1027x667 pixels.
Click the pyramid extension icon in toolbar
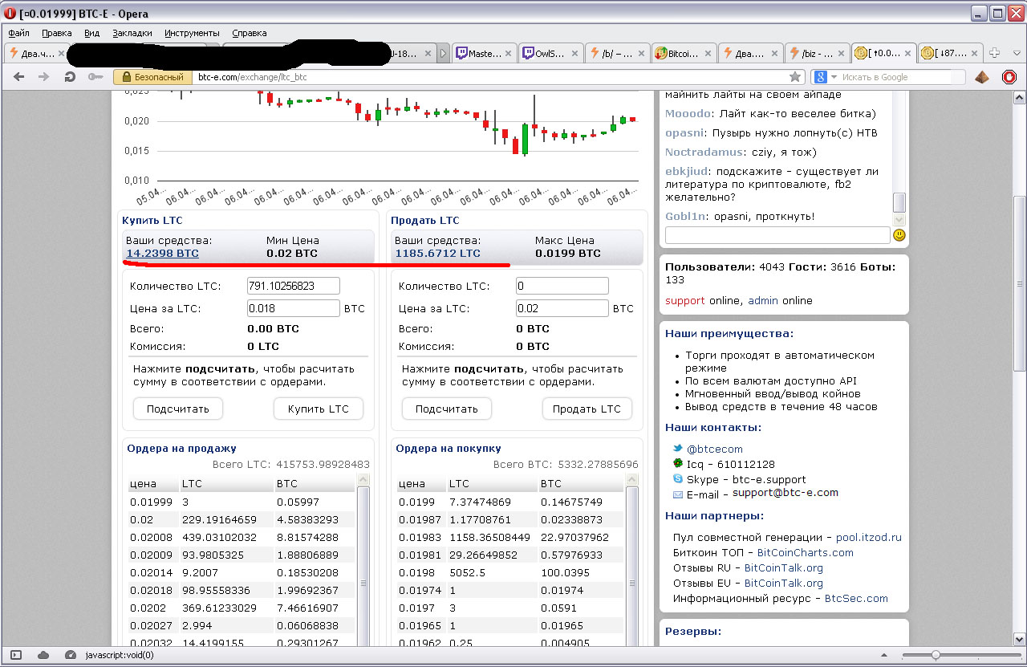tap(983, 77)
